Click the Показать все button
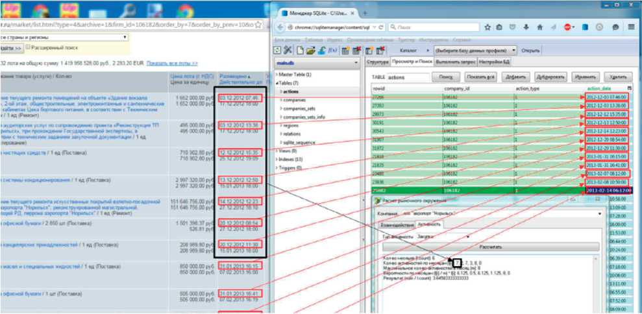 click(480, 77)
